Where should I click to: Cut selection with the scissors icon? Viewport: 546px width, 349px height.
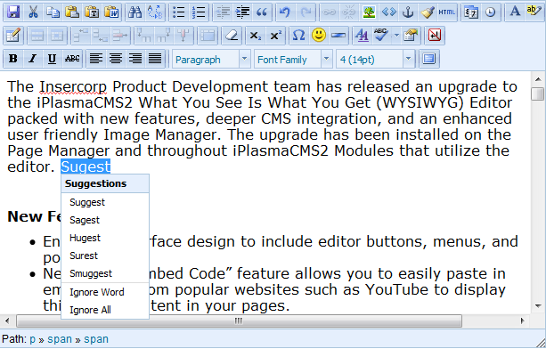click(x=33, y=12)
